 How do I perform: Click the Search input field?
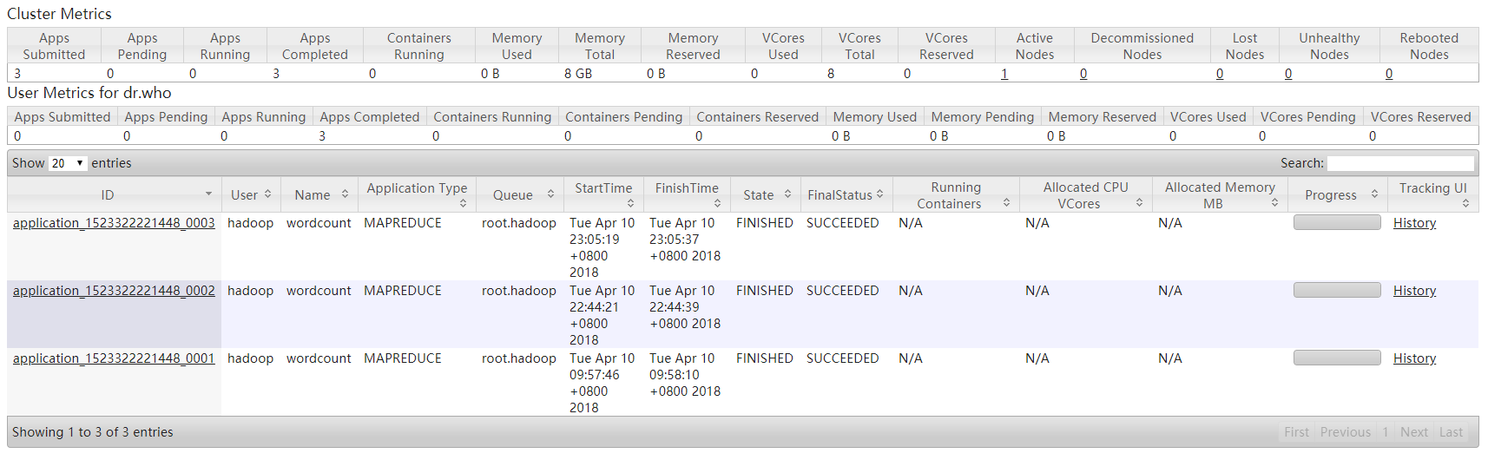(x=1400, y=163)
